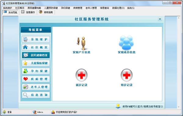Open the 系统(S) menu
183x116 pixels.
tap(131, 8)
